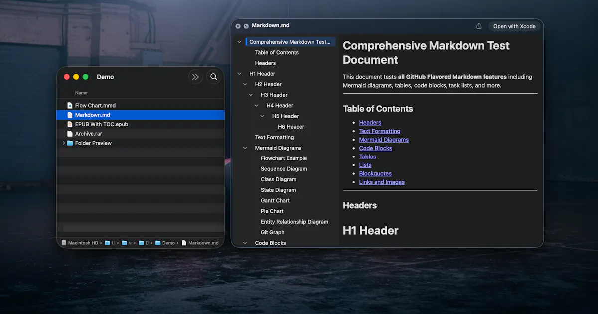
Task: Click the Open with Xcode button
Action: [x=514, y=26]
